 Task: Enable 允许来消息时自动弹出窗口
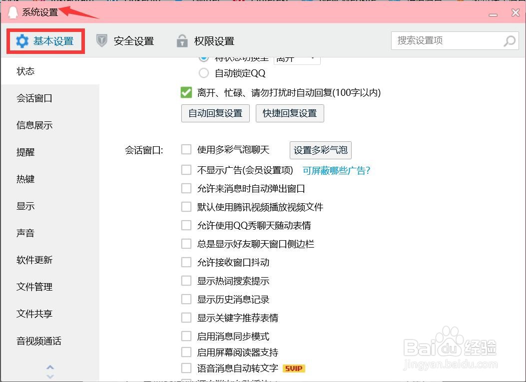coord(186,188)
